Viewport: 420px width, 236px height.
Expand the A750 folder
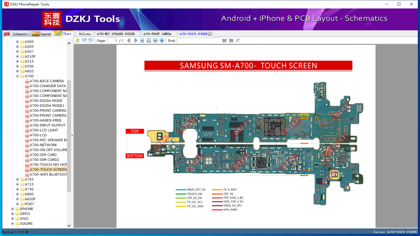[17, 189]
